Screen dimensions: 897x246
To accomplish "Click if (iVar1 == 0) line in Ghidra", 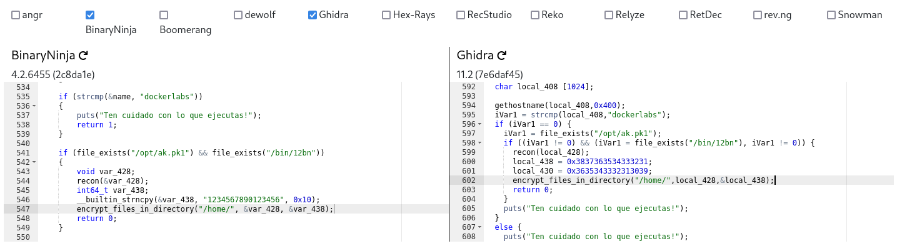I will point(533,124).
